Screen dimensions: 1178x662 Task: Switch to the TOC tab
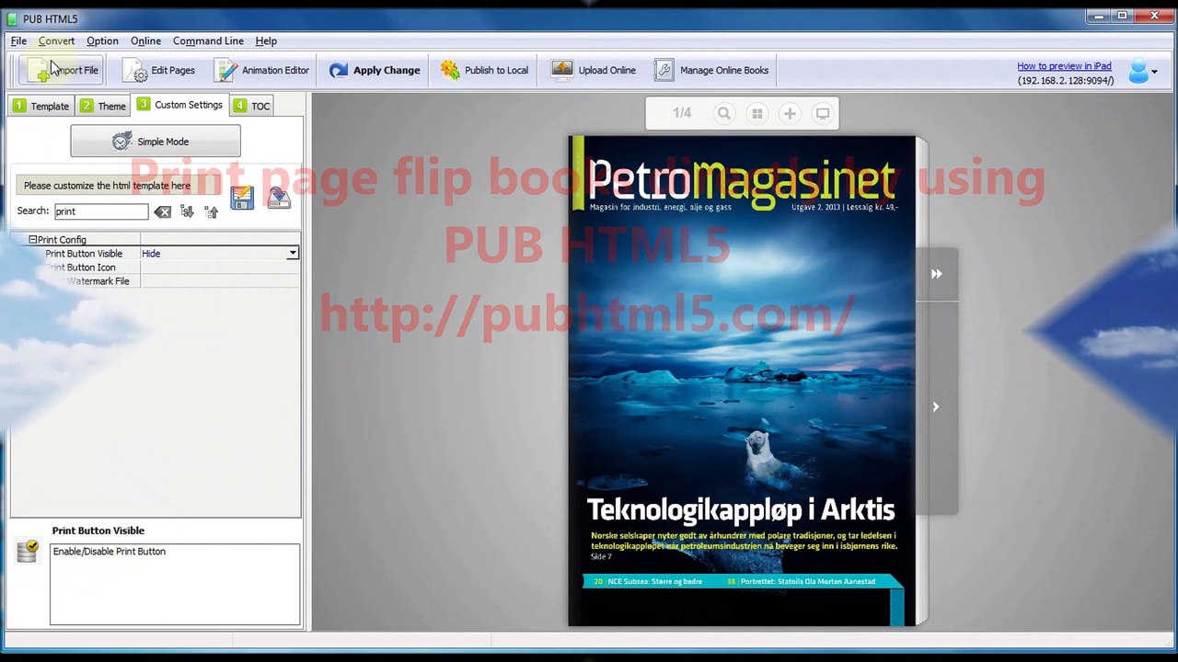point(251,106)
